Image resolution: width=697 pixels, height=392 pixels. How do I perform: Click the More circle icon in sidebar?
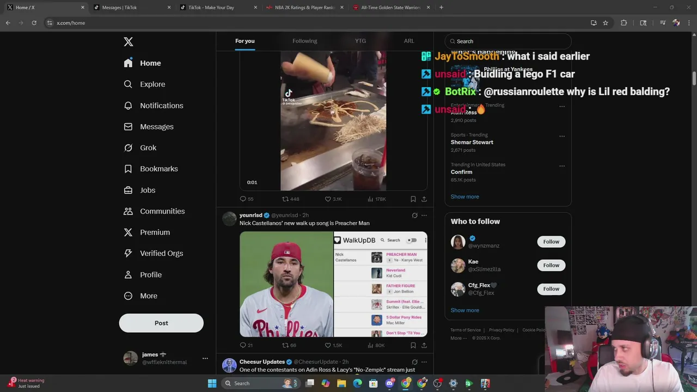click(128, 296)
